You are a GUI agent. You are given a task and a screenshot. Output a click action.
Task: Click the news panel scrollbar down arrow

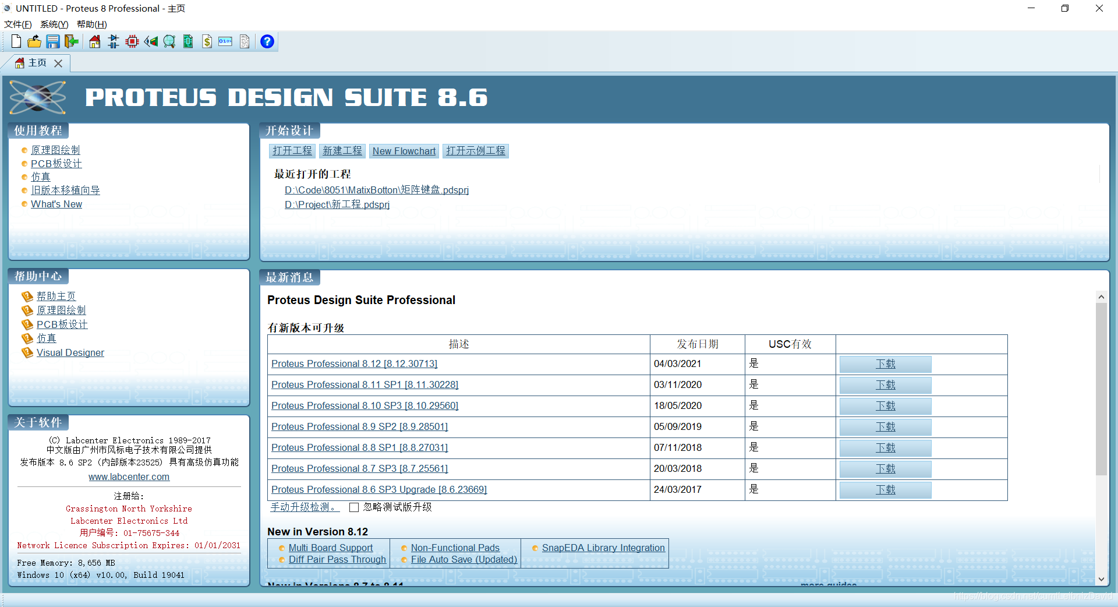click(x=1101, y=579)
